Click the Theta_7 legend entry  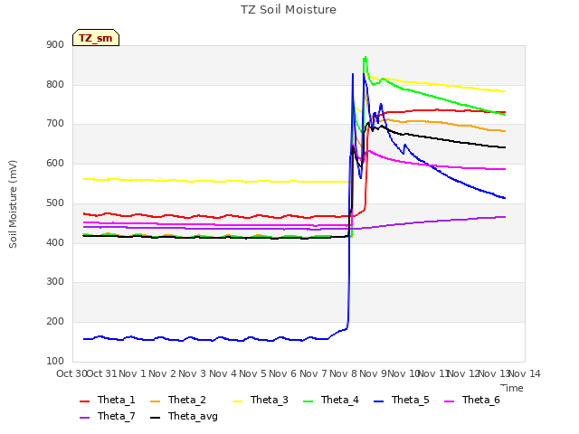point(108,416)
